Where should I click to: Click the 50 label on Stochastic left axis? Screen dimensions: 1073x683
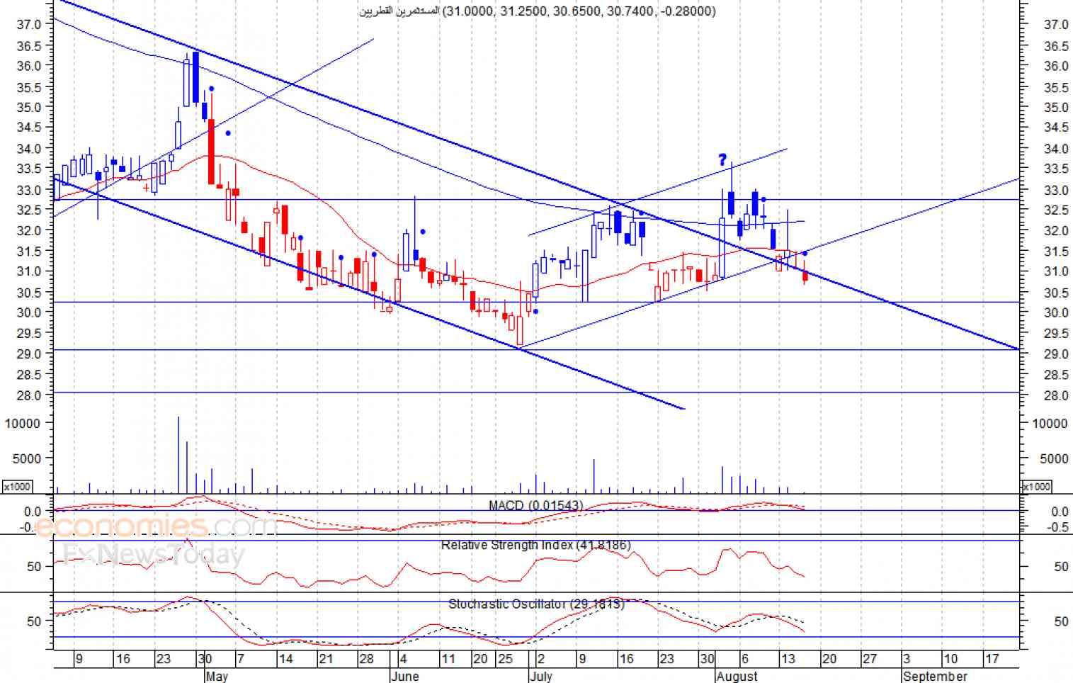[x=34, y=621]
